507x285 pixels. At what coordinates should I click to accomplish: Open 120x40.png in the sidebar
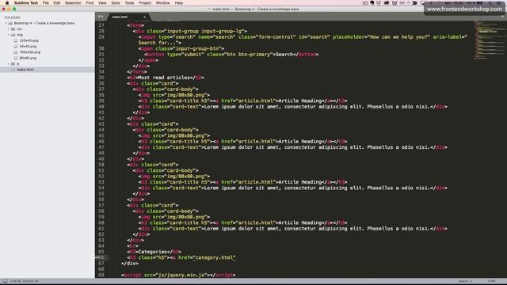pyautogui.click(x=29, y=40)
